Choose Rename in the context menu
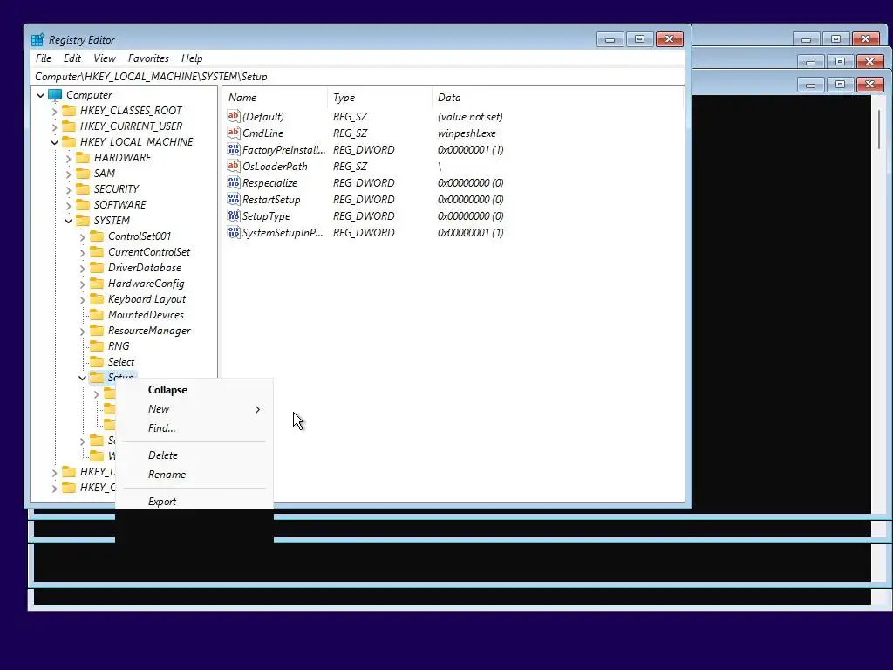 click(x=194, y=475)
